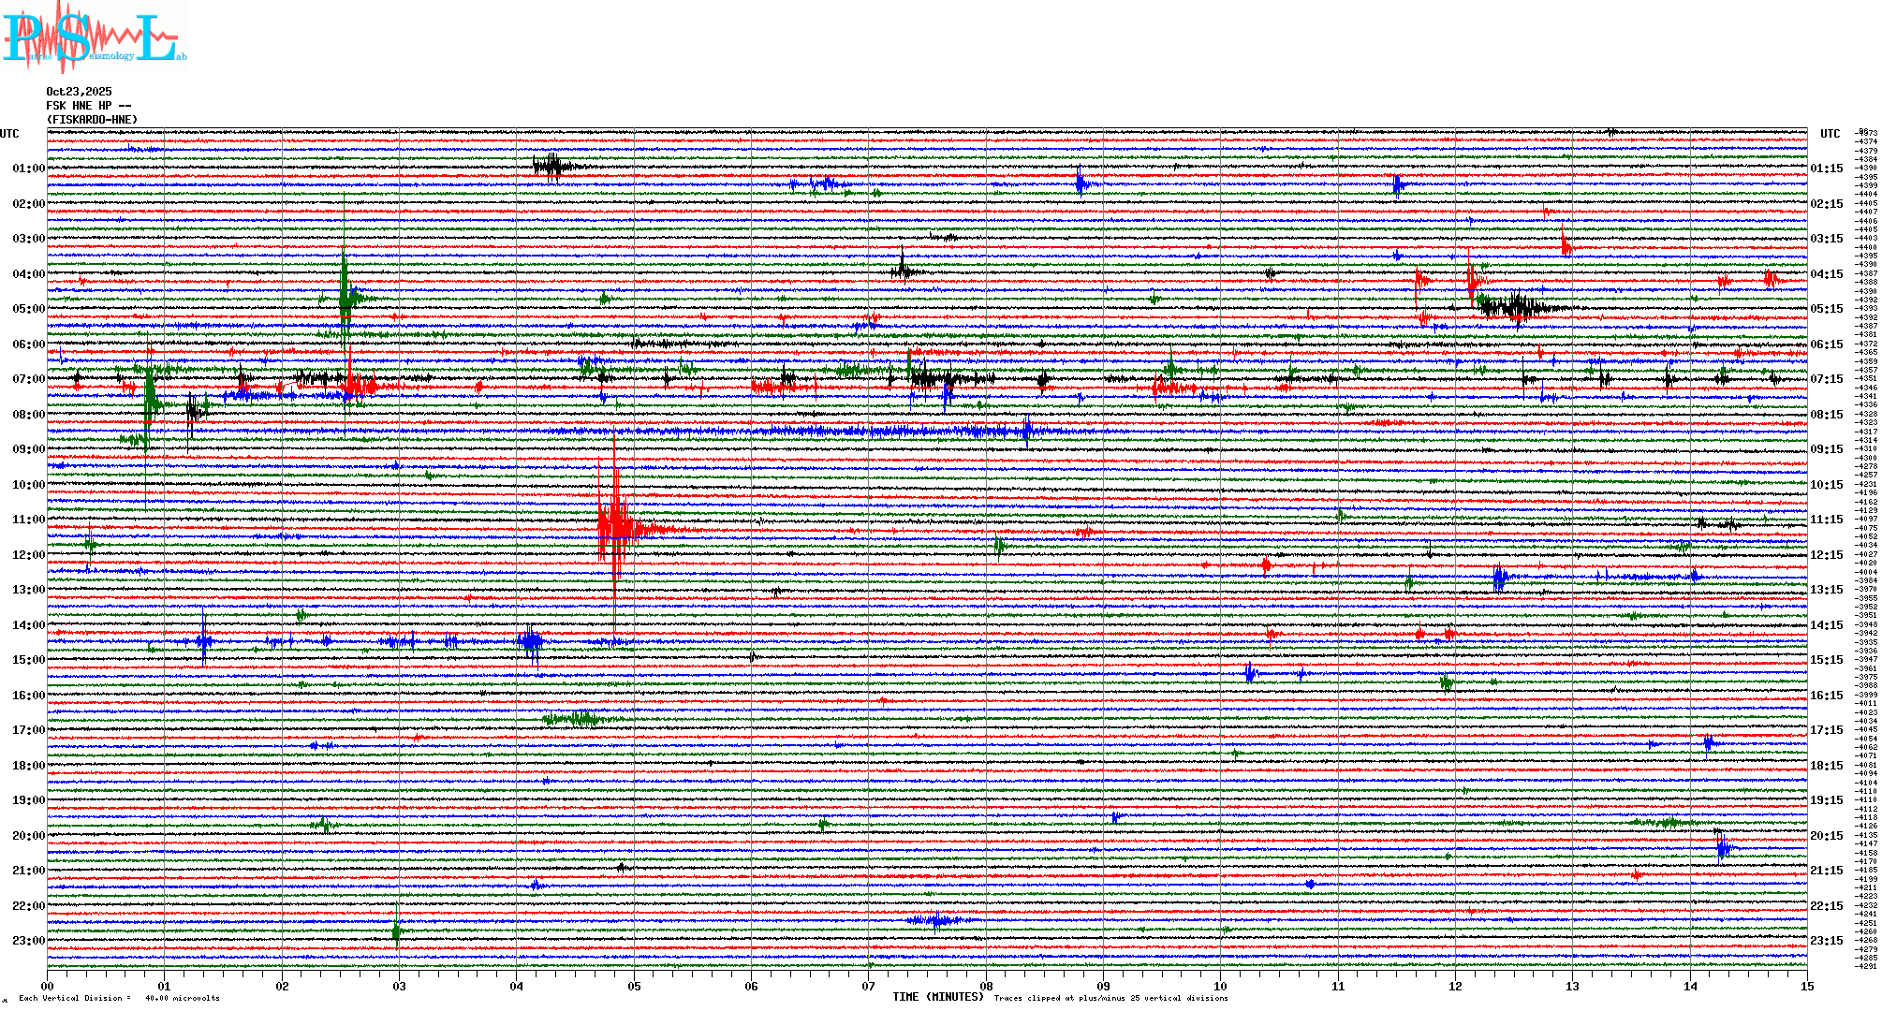Click the 07:00 hour label on left
The width and height of the screenshot is (1882, 1011).
click(28, 379)
